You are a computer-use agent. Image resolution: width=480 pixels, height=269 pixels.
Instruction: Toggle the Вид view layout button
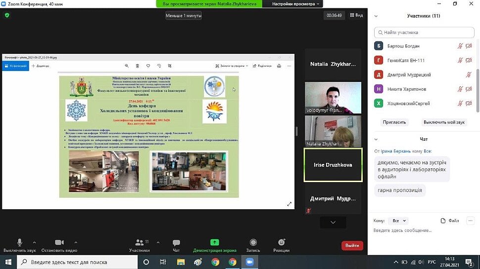tap(356, 15)
